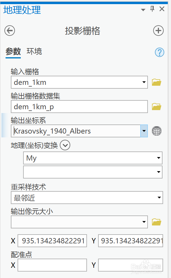Click the registration point Y field
Screen dimensions: 171x278
[x=131, y=265]
